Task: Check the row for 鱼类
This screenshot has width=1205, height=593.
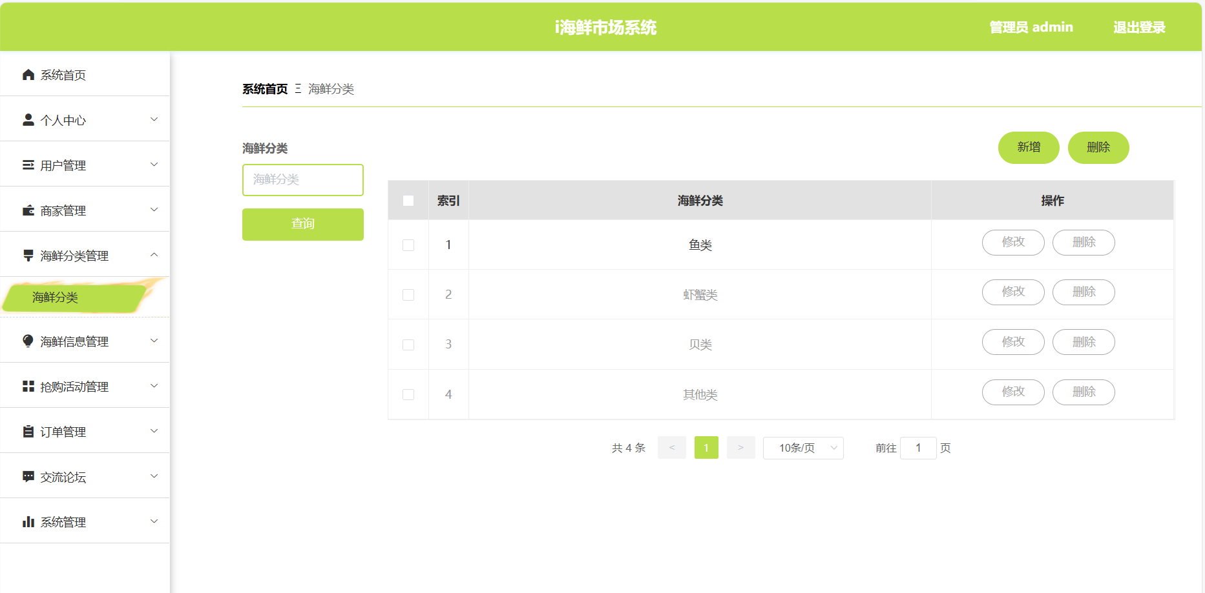Action: coord(408,245)
